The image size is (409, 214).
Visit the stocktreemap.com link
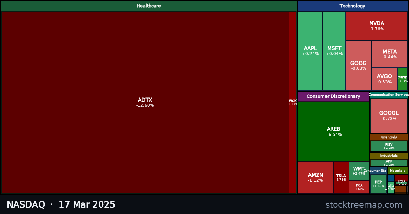click(364, 205)
